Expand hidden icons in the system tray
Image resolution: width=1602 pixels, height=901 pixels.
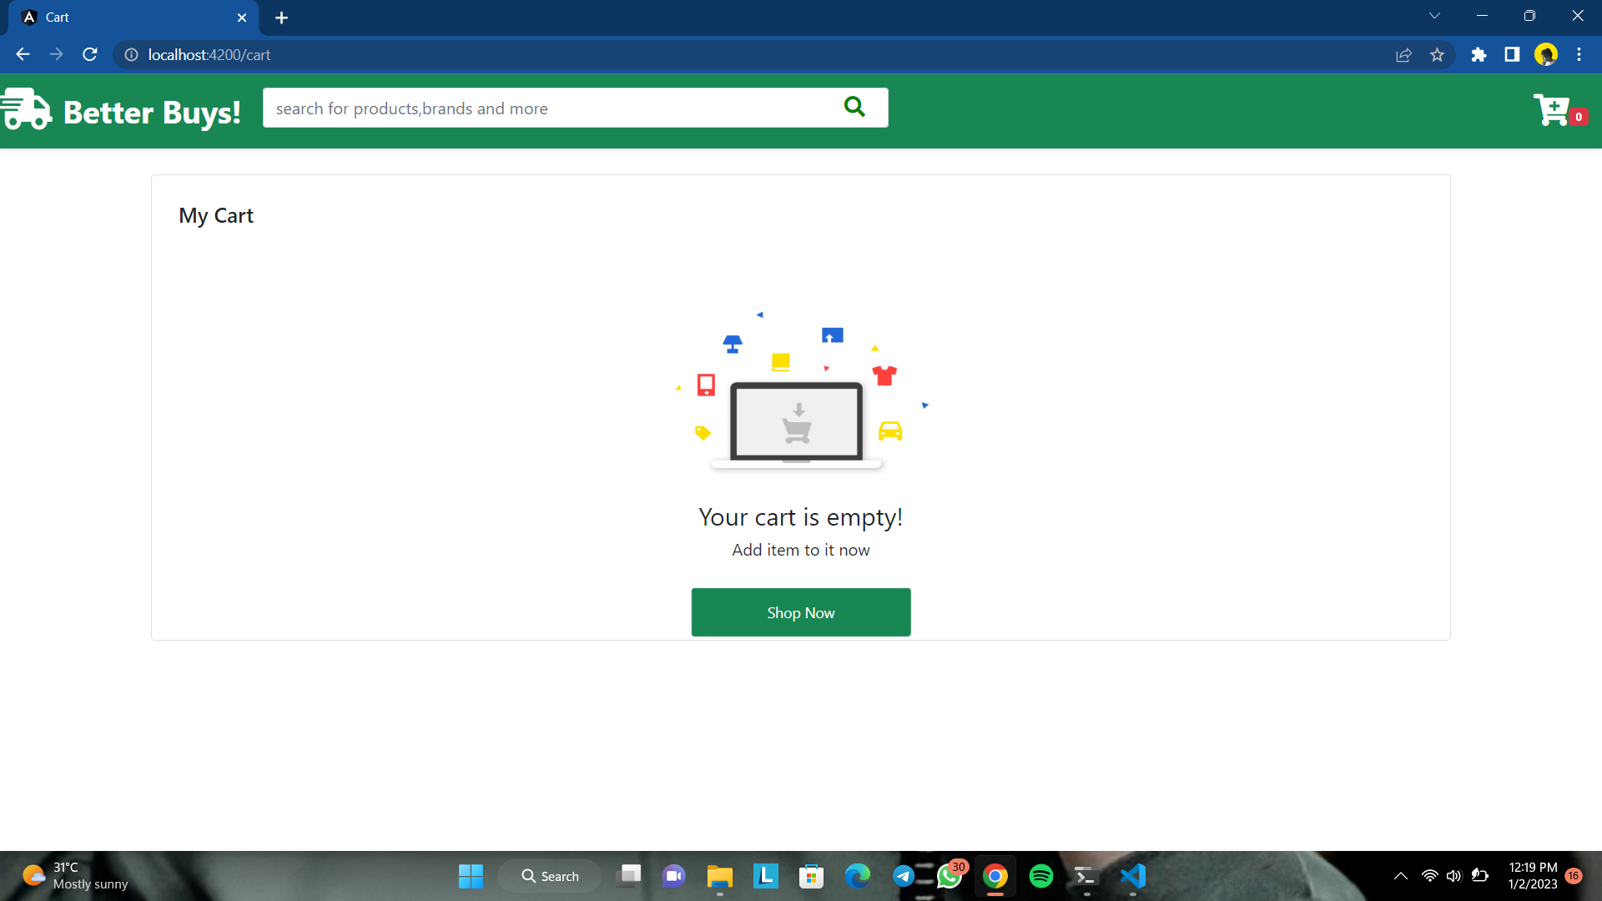[1402, 876]
